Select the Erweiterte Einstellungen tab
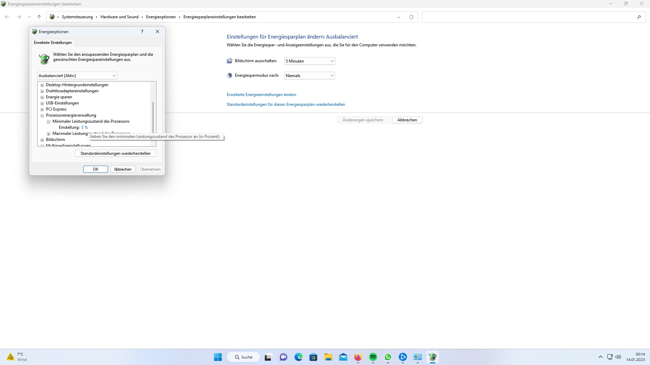This screenshot has width=650, height=365. [x=53, y=43]
